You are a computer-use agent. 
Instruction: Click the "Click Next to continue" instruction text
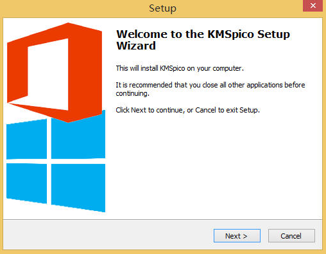tap(187, 110)
